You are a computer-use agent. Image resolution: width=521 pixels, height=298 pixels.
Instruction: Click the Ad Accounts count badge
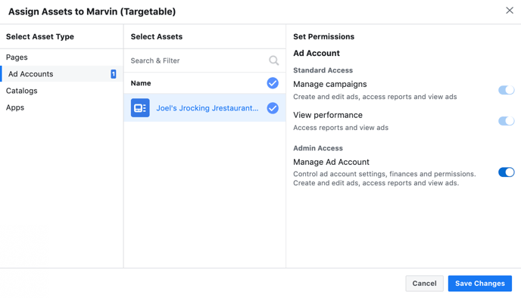(x=114, y=74)
